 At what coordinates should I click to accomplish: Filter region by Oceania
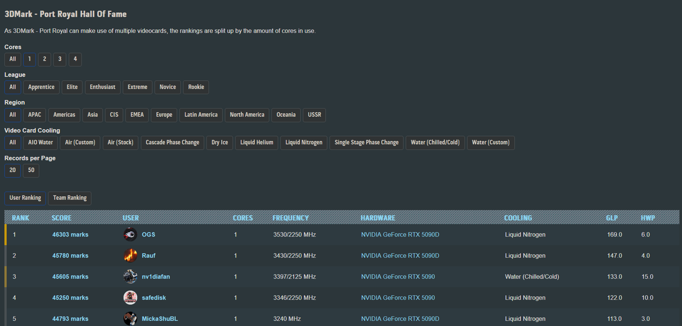(x=286, y=115)
